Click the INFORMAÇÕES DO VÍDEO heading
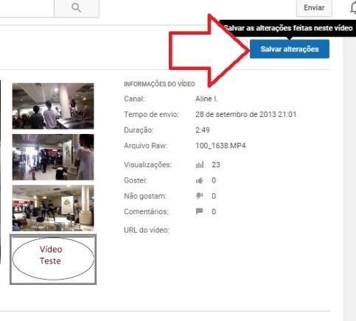This screenshot has width=356, height=321. click(x=159, y=84)
